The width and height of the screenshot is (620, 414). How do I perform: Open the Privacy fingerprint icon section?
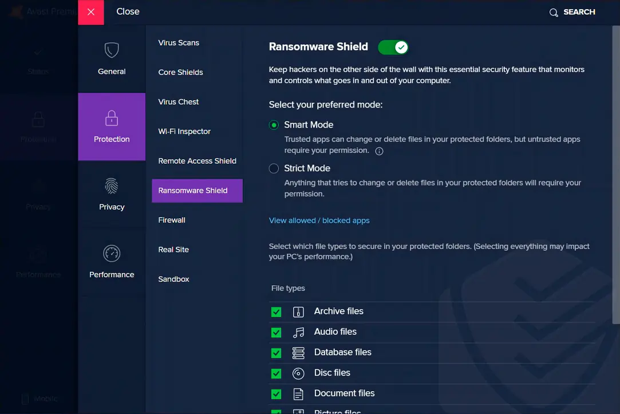(112, 186)
